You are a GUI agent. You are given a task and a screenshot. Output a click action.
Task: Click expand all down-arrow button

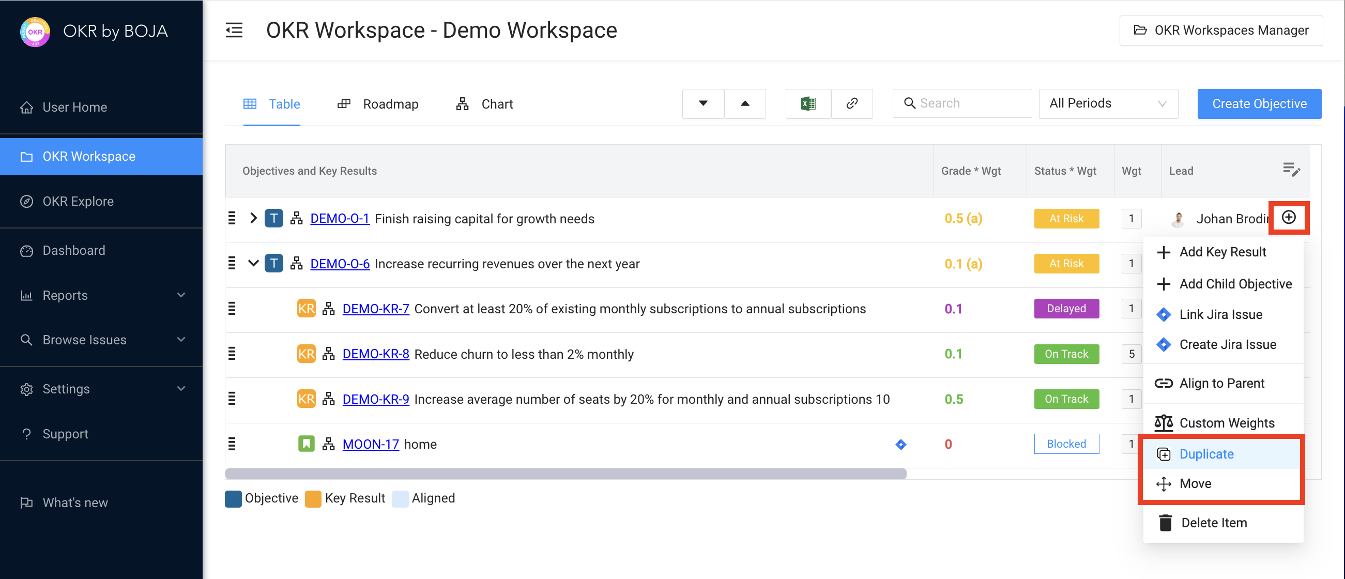703,103
